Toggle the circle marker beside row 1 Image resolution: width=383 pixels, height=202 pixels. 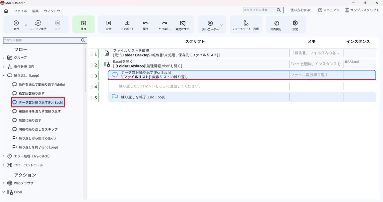(91, 54)
